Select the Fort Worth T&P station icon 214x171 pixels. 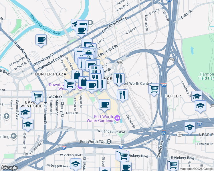[109, 142]
